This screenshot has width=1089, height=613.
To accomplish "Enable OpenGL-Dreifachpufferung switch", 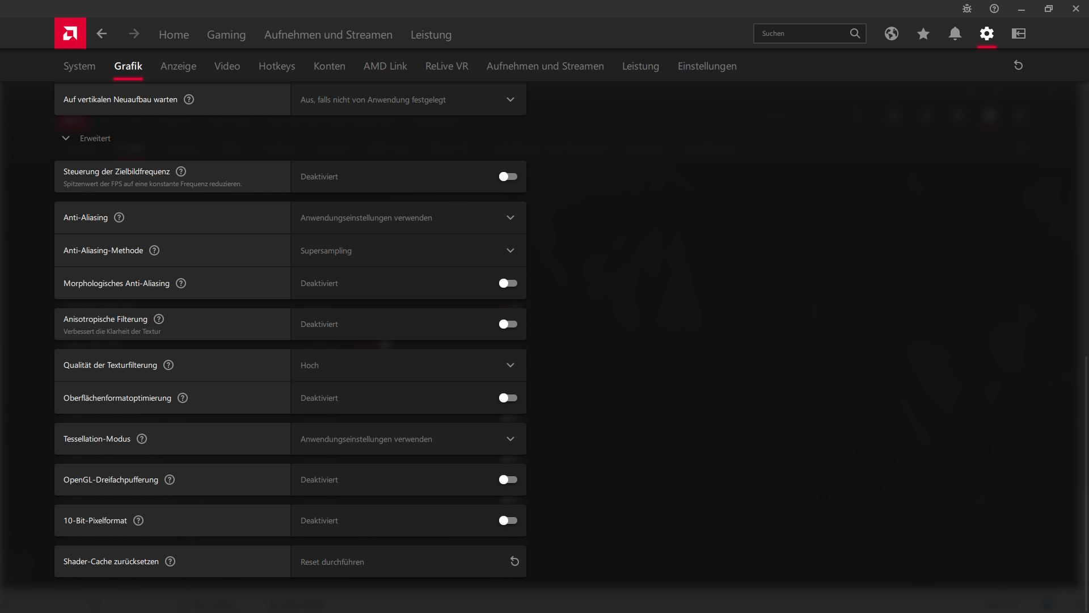I will (x=508, y=480).
